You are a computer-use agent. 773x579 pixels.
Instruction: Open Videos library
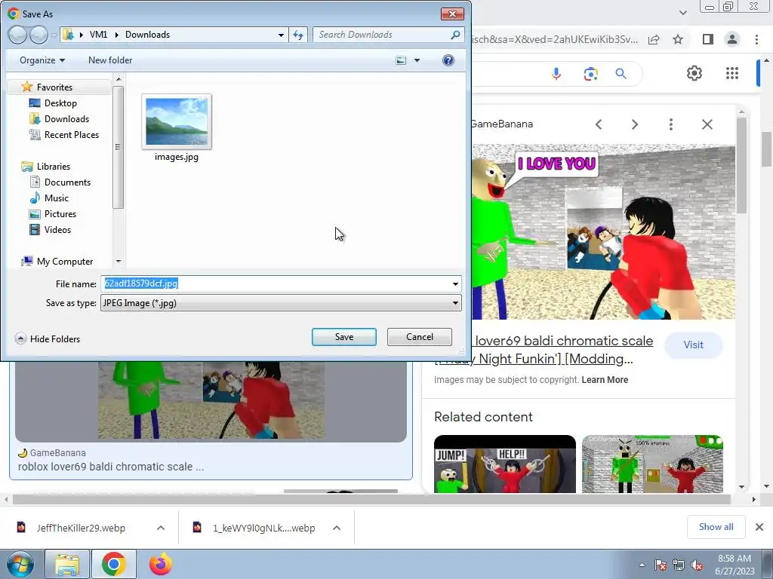point(57,229)
